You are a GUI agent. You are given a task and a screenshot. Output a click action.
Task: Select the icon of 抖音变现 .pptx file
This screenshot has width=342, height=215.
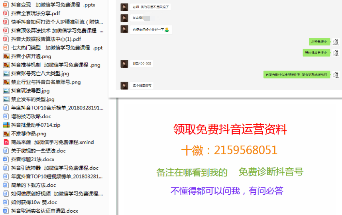pyautogui.click(x=6, y=4)
